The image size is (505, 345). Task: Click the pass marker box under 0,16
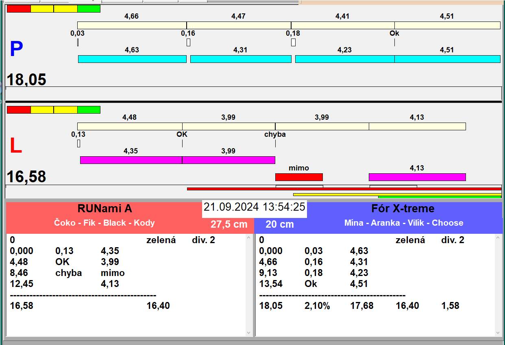click(188, 42)
